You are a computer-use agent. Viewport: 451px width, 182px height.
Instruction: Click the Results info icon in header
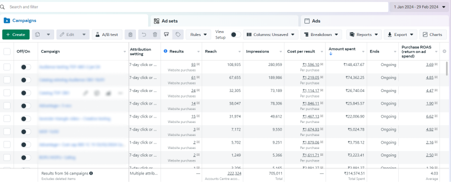tap(166, 51)
